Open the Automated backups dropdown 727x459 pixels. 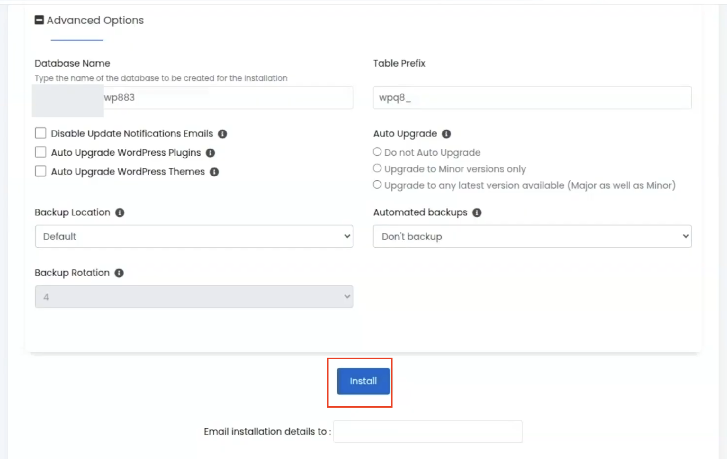[x=532, y=236]
